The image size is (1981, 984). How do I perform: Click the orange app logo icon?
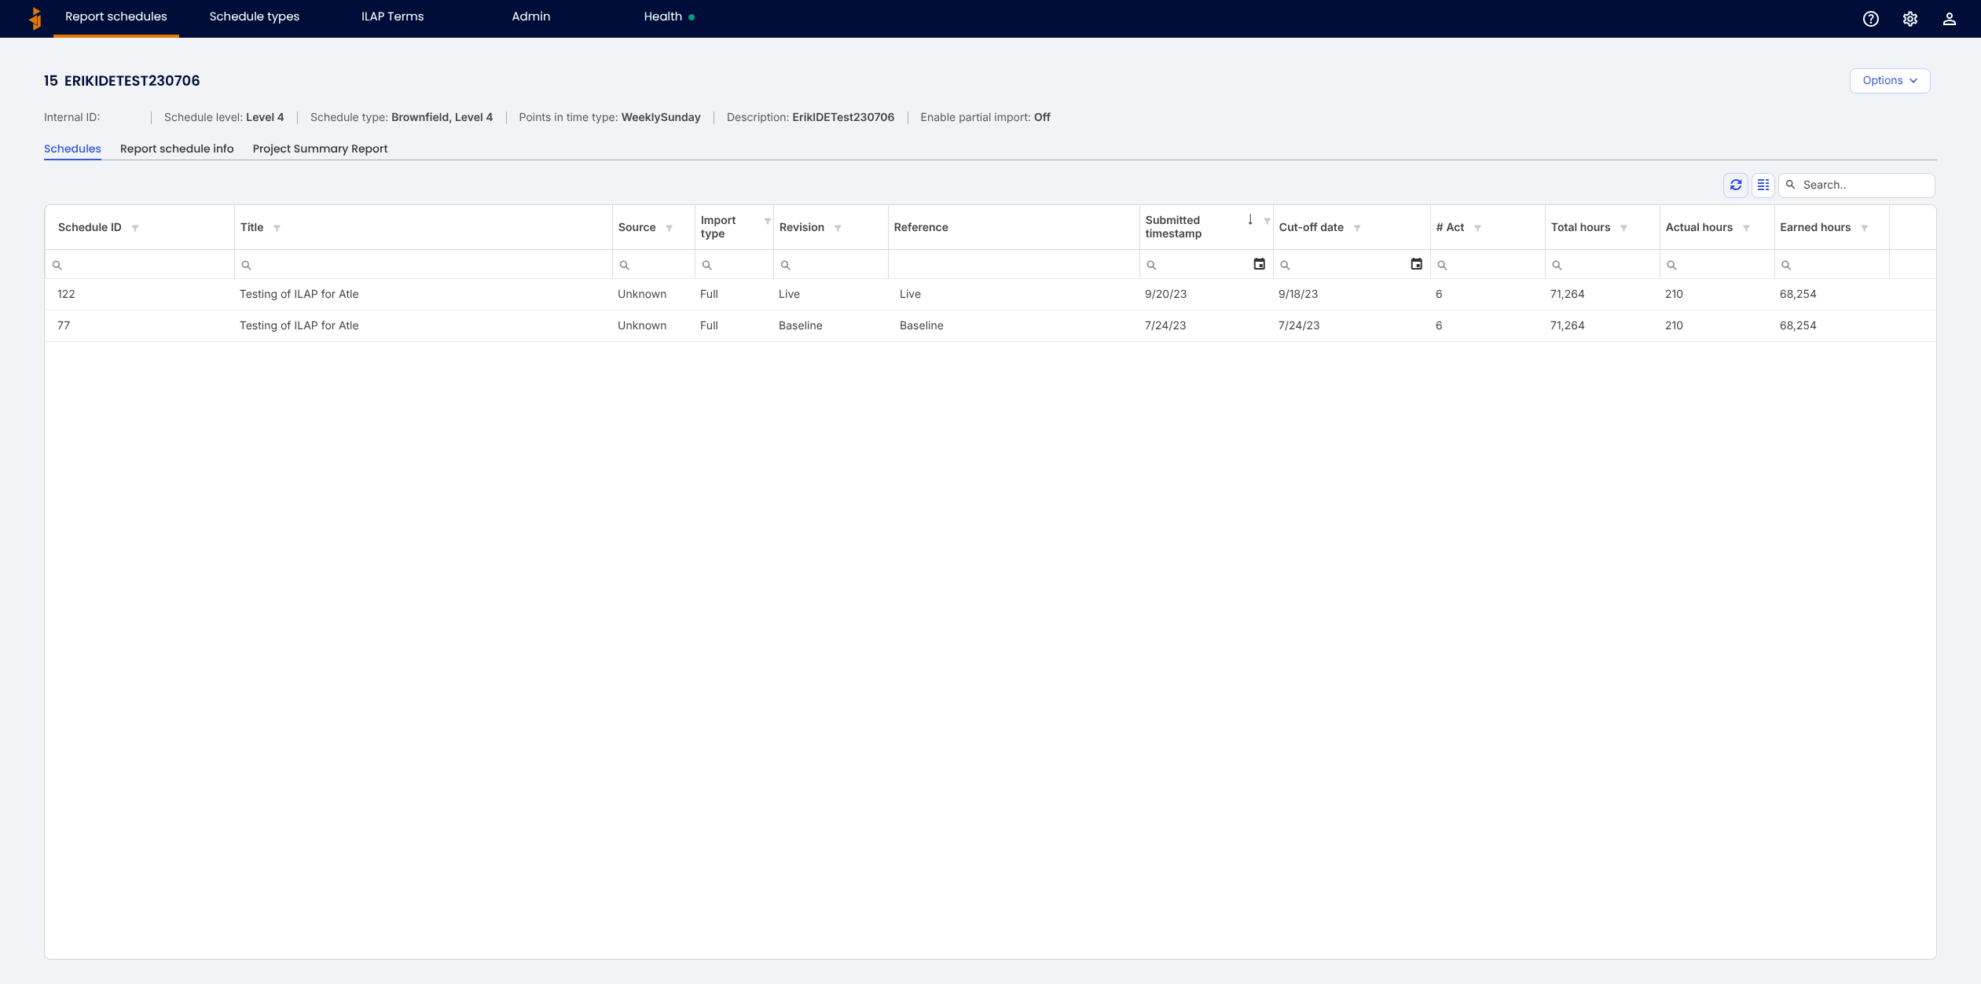coord(35,18)
